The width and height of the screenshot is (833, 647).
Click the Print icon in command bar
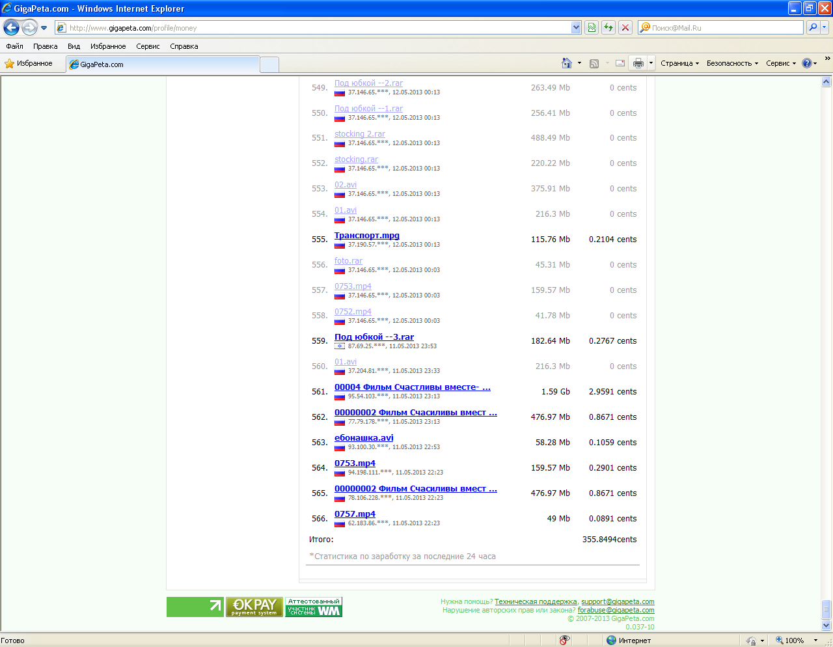point(638,63)
